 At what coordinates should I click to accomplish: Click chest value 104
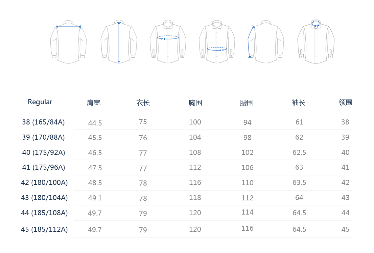(195, 137)
